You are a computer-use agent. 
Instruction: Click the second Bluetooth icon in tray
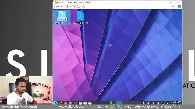[x=153, y=103]
